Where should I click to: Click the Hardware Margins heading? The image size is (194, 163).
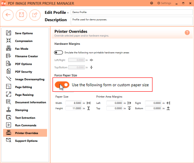[67, 44]
